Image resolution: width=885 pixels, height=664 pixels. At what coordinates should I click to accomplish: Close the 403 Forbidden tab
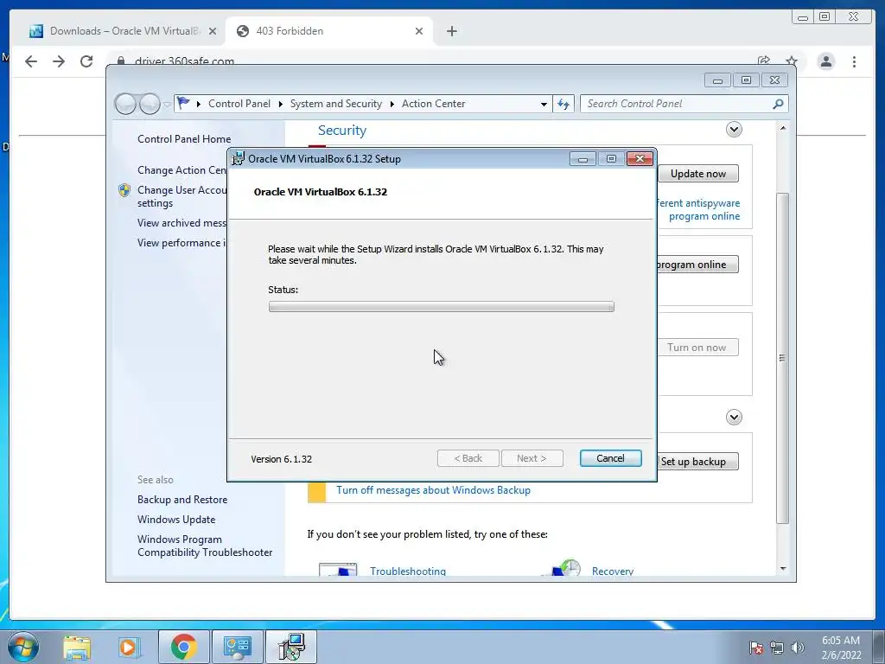pos(419,31)
